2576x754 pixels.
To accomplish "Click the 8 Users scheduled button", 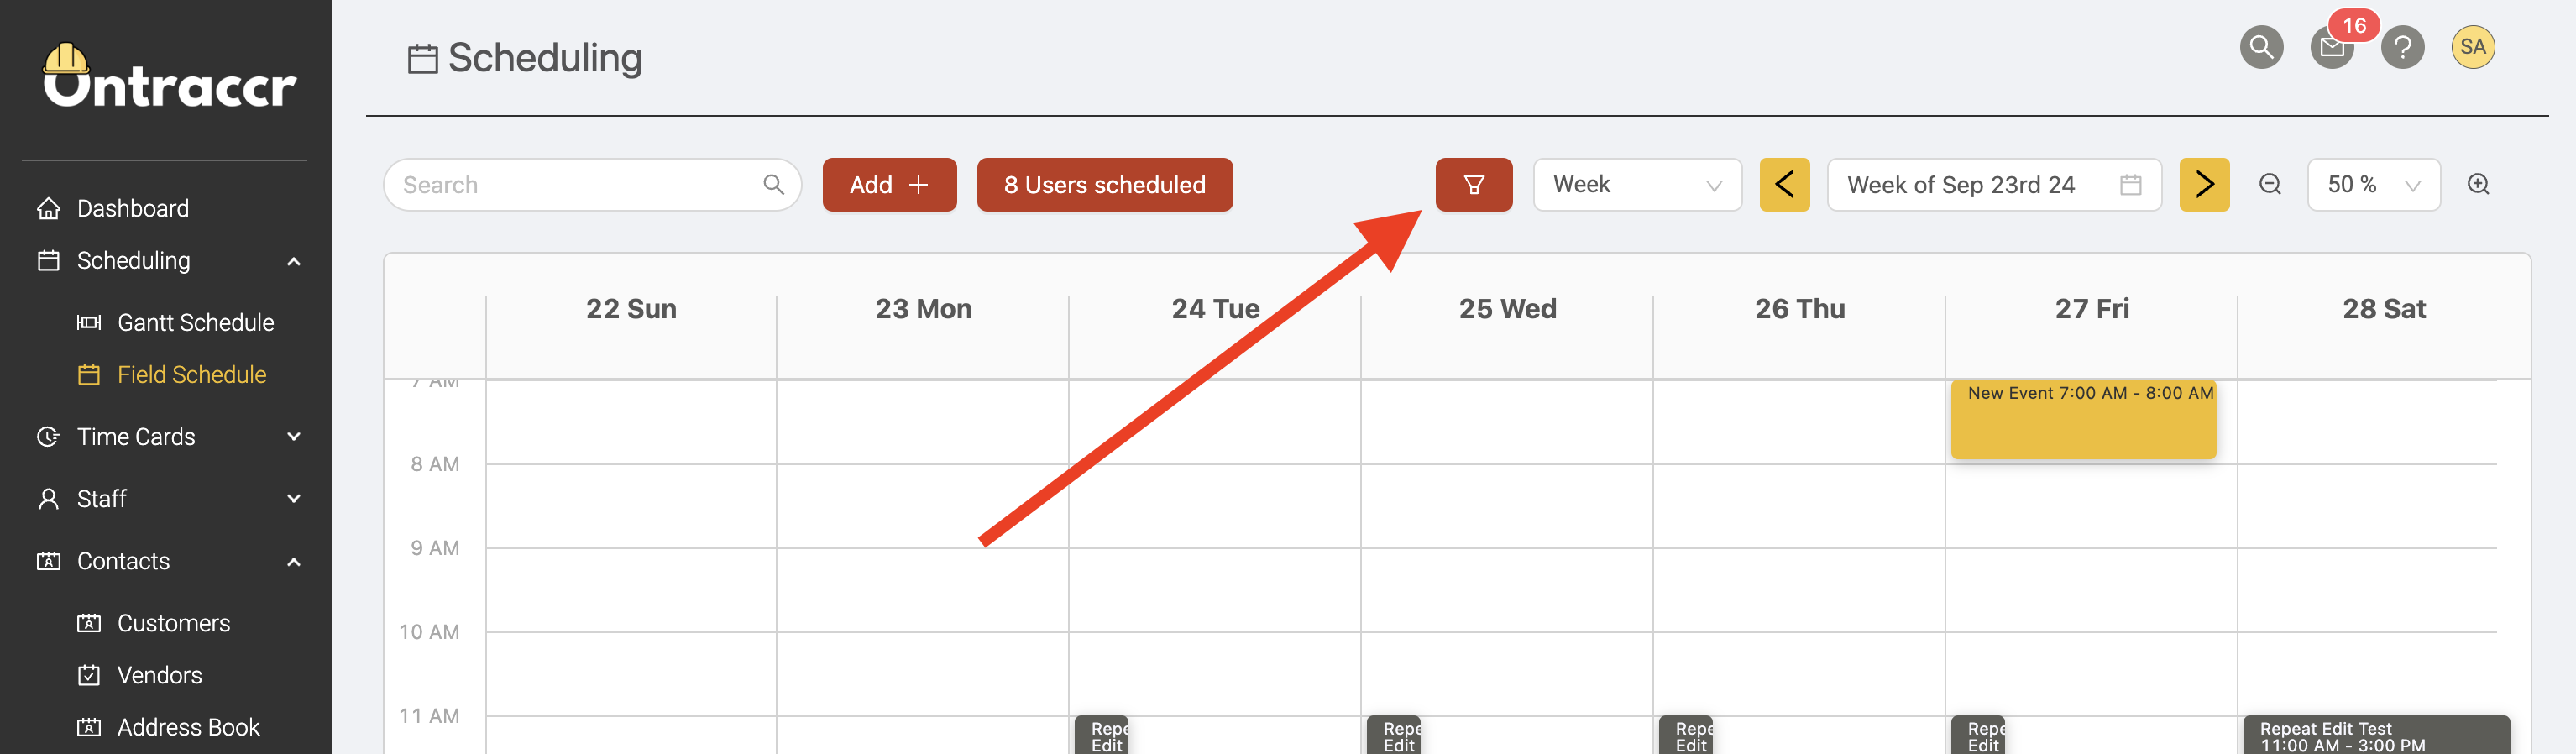I will coord(1104,185).
